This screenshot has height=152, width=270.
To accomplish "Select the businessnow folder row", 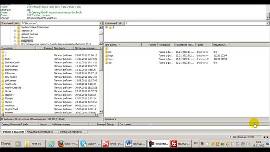I will coord(50,70).
